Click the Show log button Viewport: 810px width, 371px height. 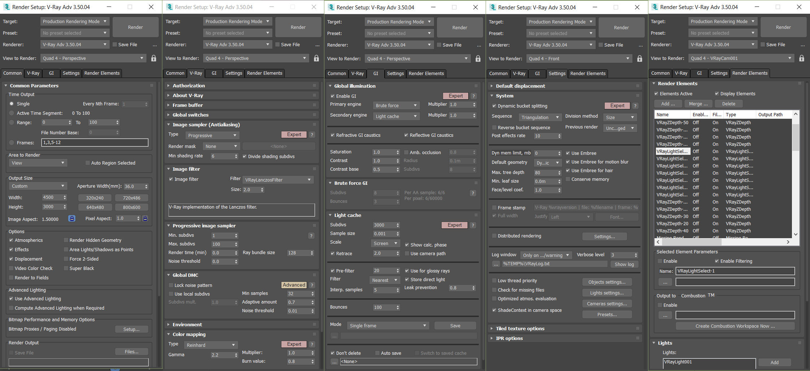tap(624, 264)
